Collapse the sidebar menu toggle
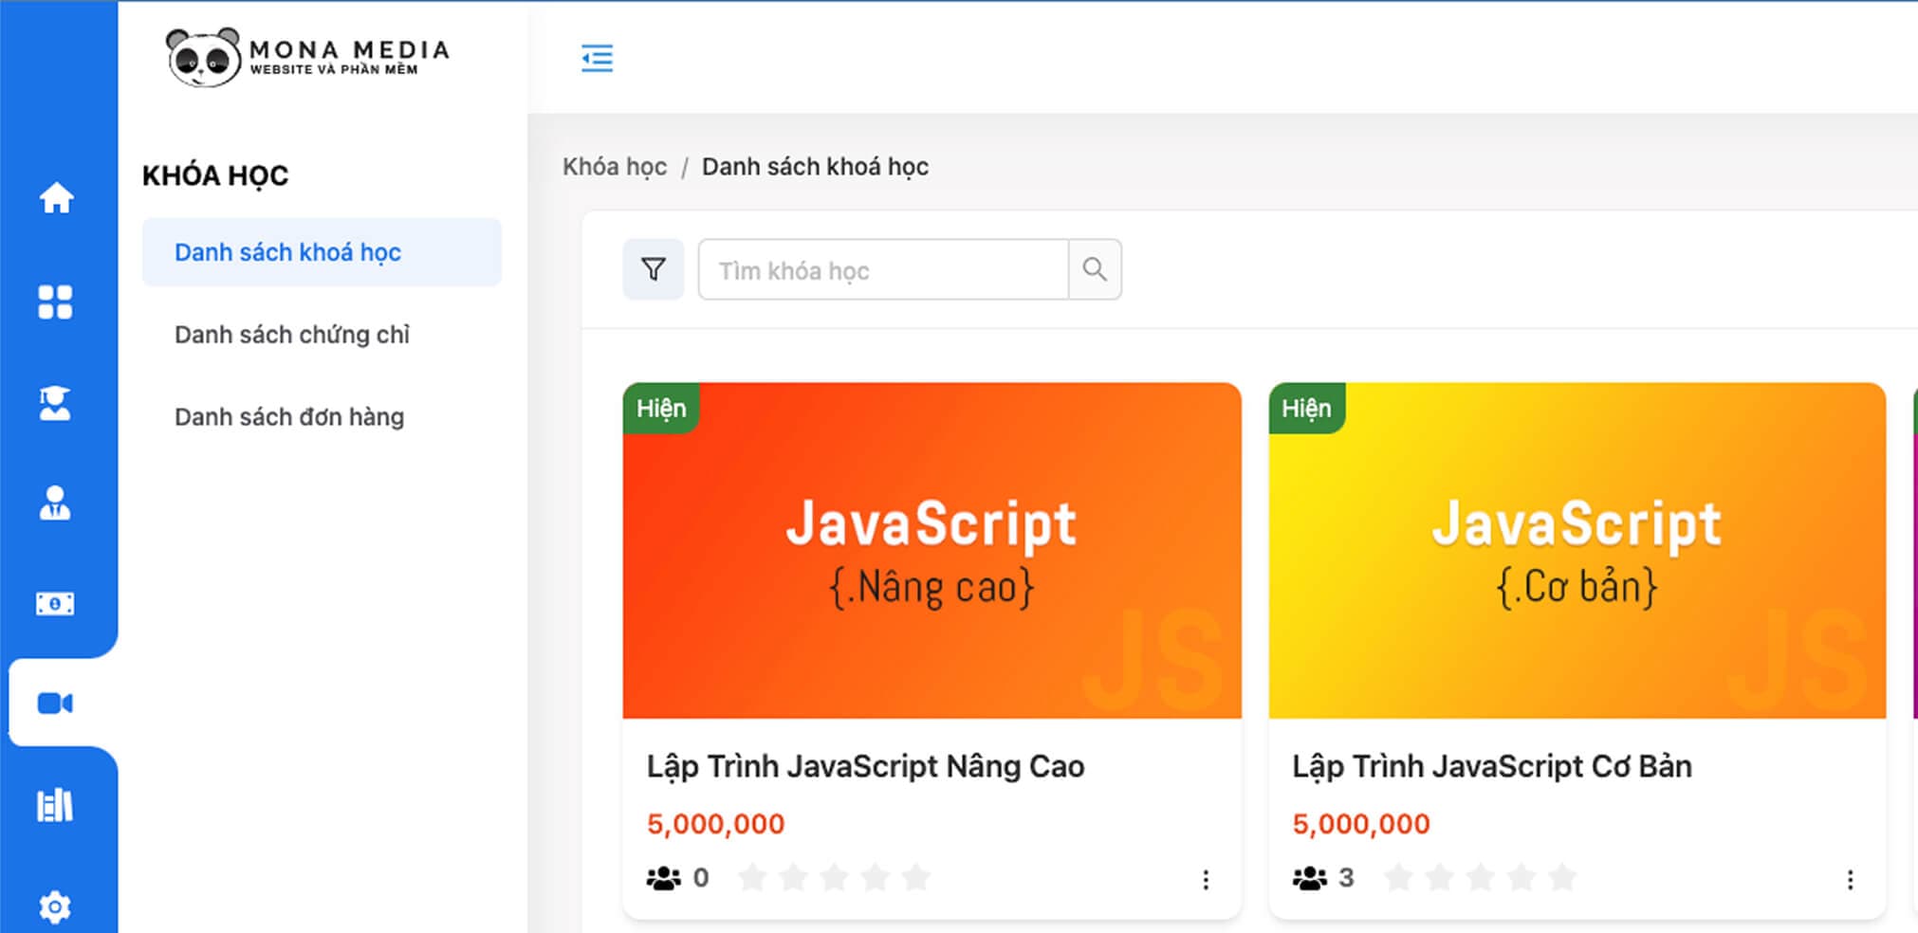This screenshot has height=933, width=1918. (x=597, y=58)
